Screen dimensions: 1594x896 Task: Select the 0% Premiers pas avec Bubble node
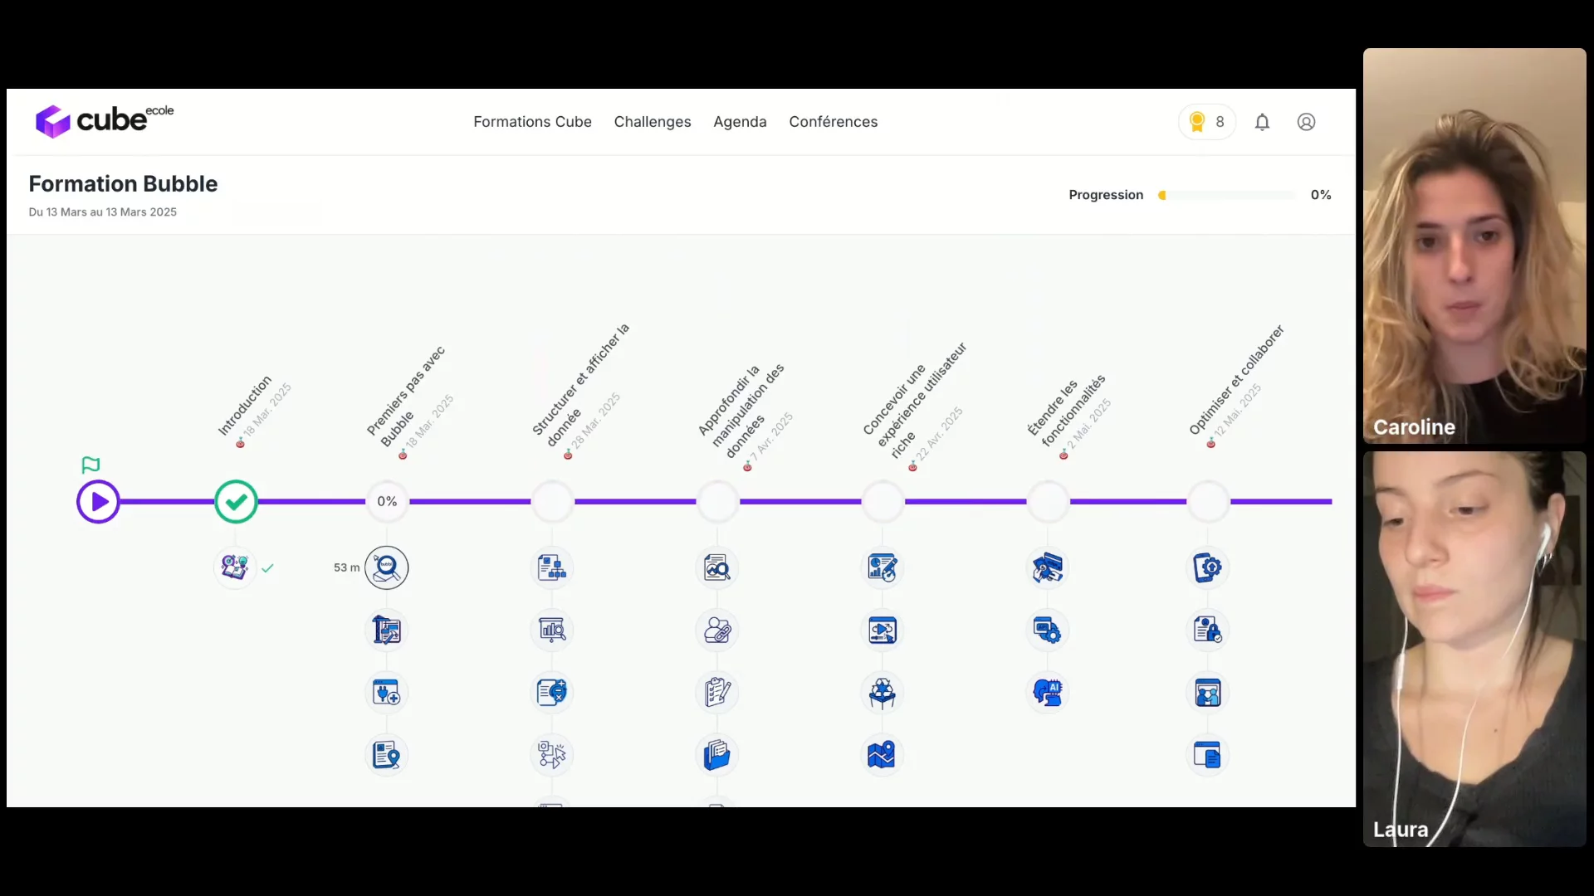[387, 502]
